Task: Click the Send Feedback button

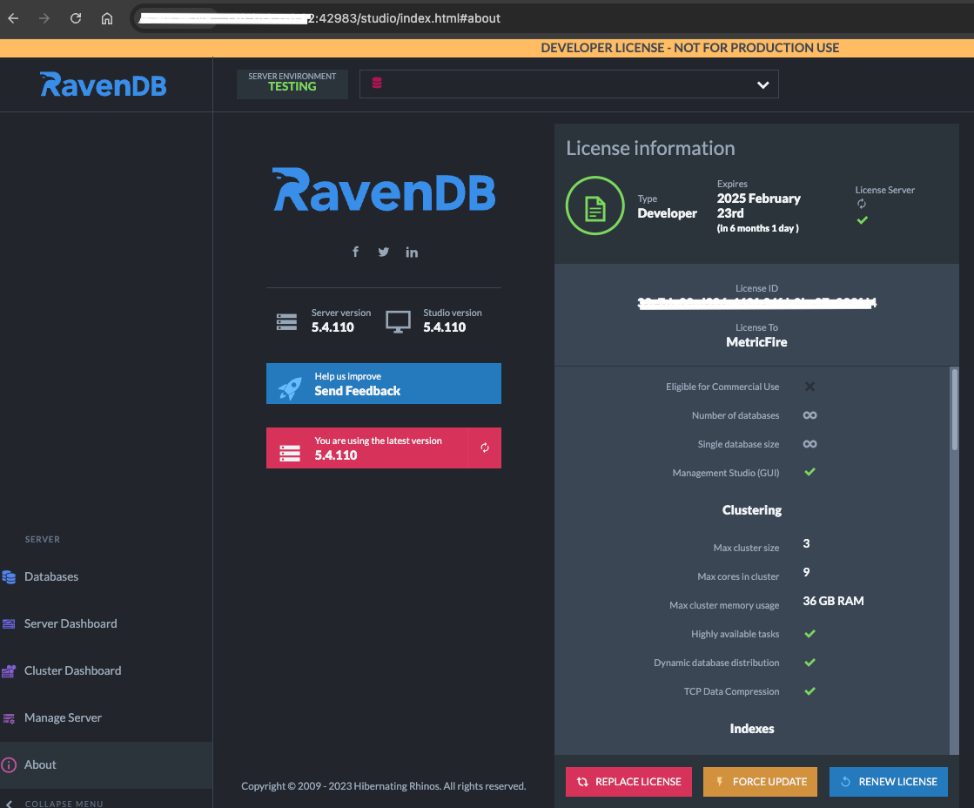Action: (x=383, y=383)
